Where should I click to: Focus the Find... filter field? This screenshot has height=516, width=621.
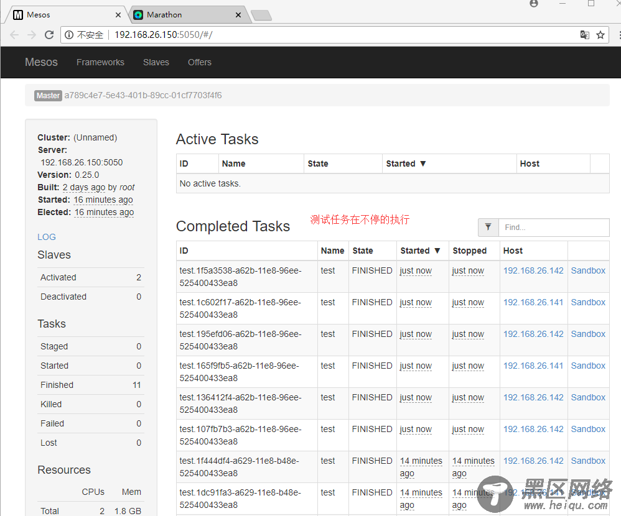554,227
